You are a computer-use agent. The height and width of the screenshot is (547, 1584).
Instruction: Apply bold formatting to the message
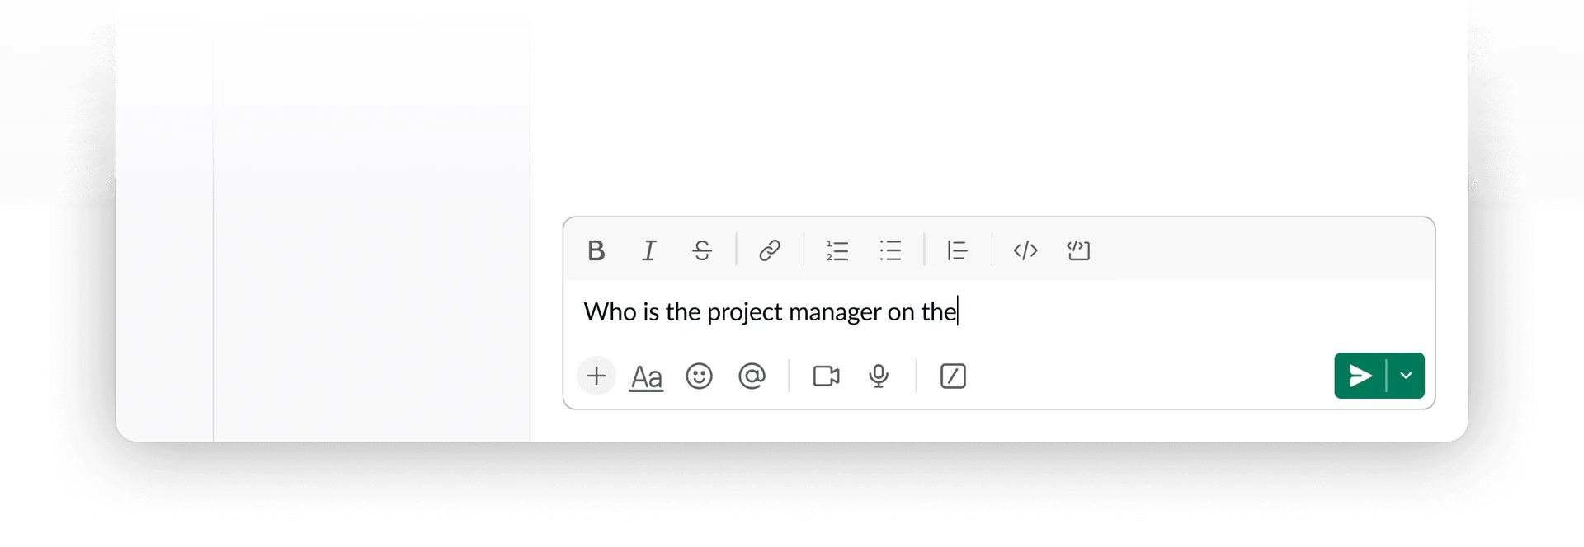pyautogui.click(x=596, y=250)
